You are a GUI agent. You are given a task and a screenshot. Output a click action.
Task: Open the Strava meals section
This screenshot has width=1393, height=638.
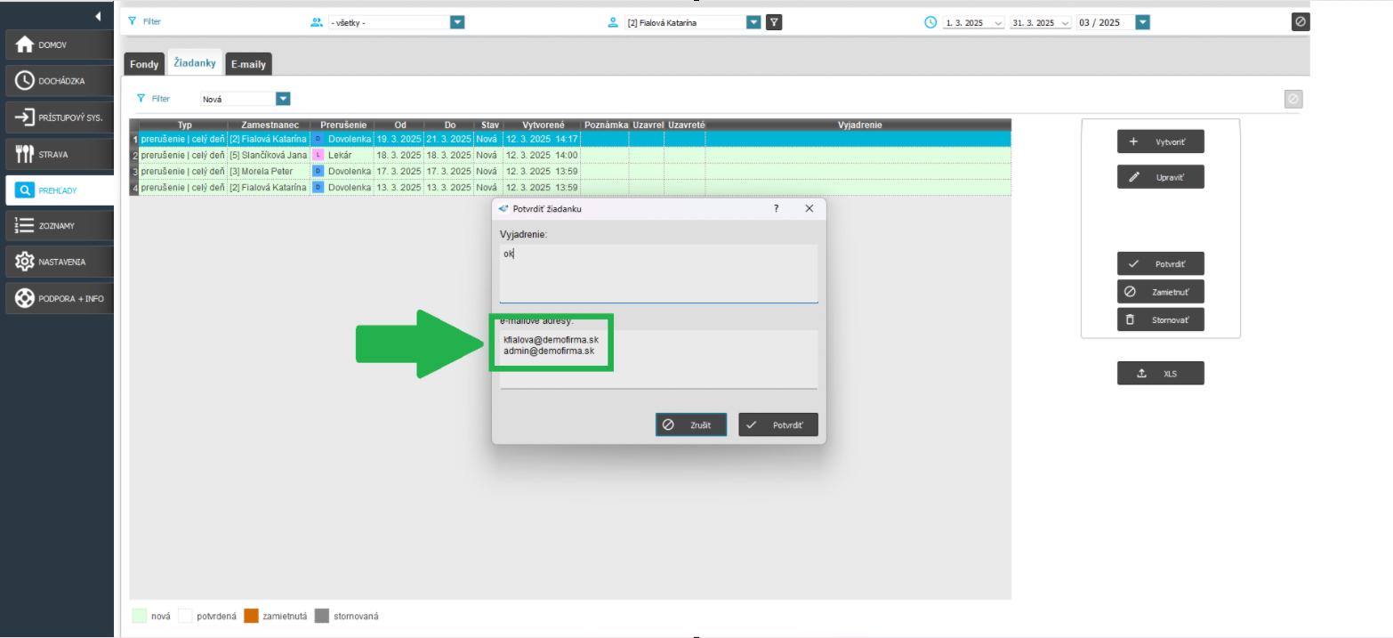coord(59,154)
